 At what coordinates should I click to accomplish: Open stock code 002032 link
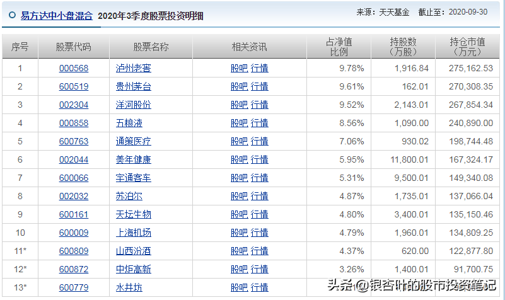pos(74,196)
